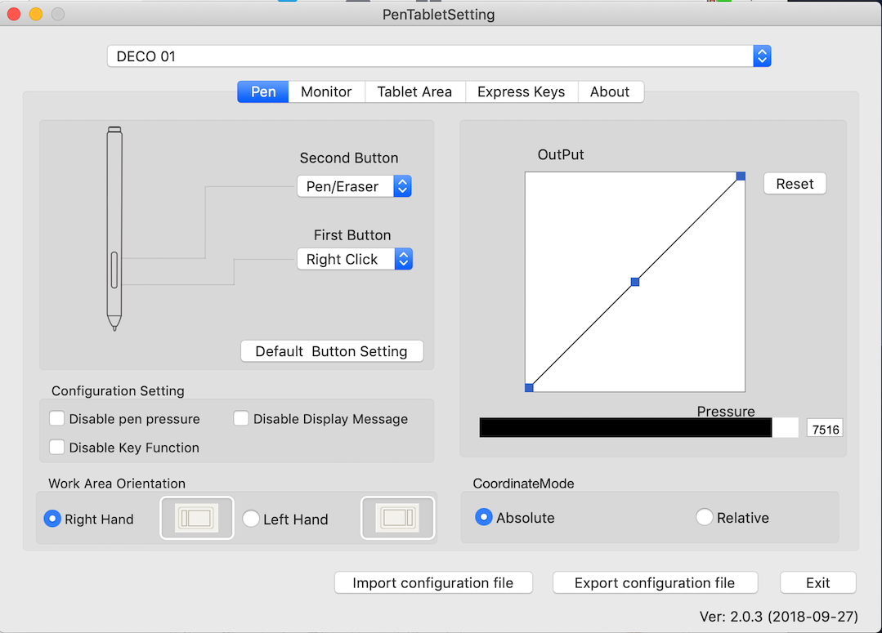Screen dimensions: 882x633
Task: Select the top-right pressure curve handle
Action: point(741,176)
